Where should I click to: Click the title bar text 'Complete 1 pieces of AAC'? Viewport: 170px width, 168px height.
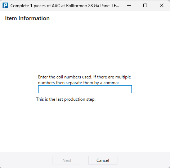click(x=35, y=6)
